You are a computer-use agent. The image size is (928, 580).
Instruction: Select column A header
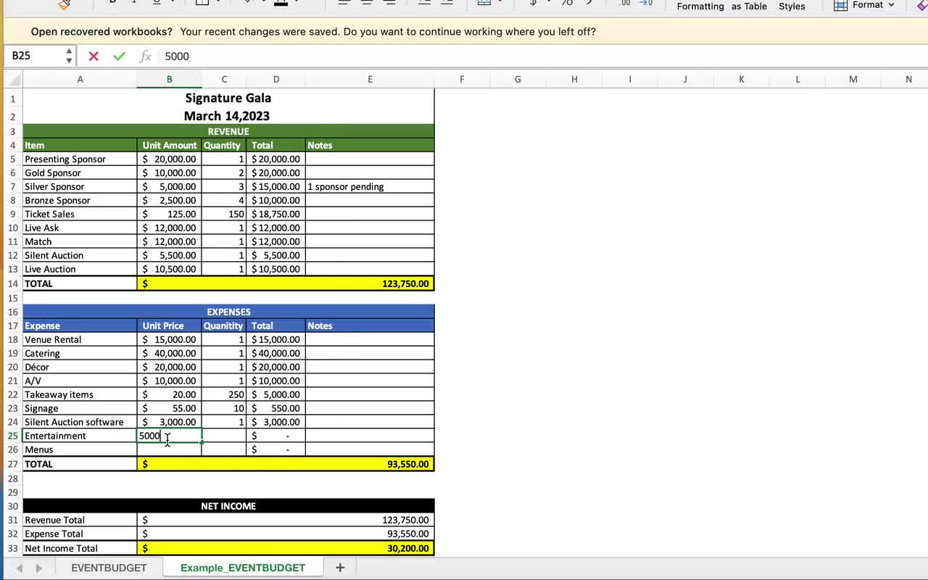[80, 79]
